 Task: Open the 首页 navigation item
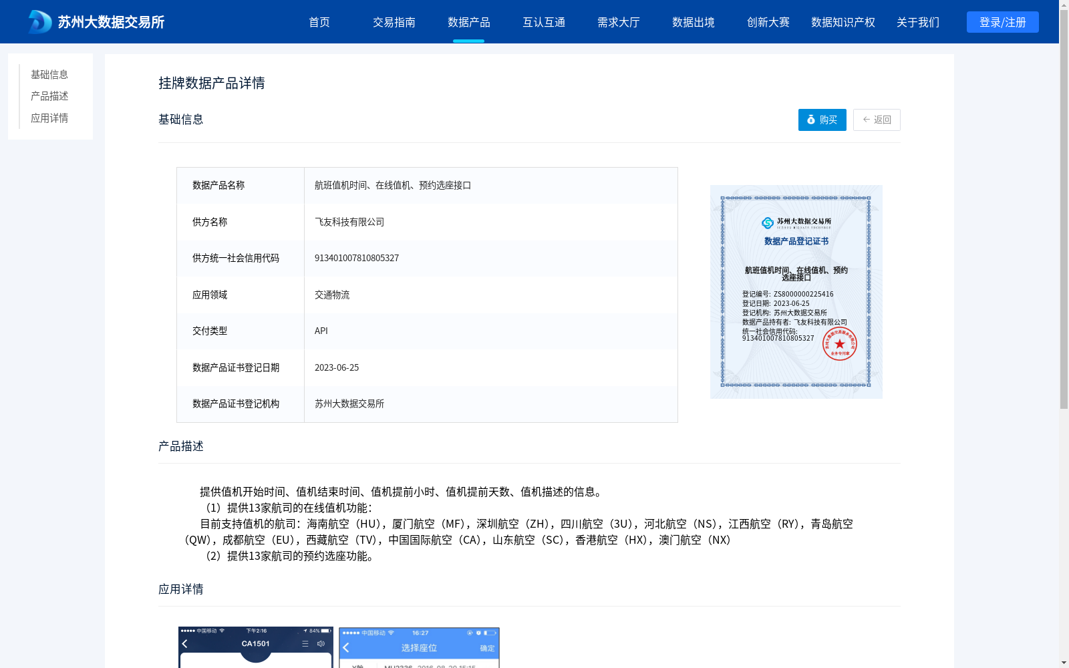click(x=319, y=21)
